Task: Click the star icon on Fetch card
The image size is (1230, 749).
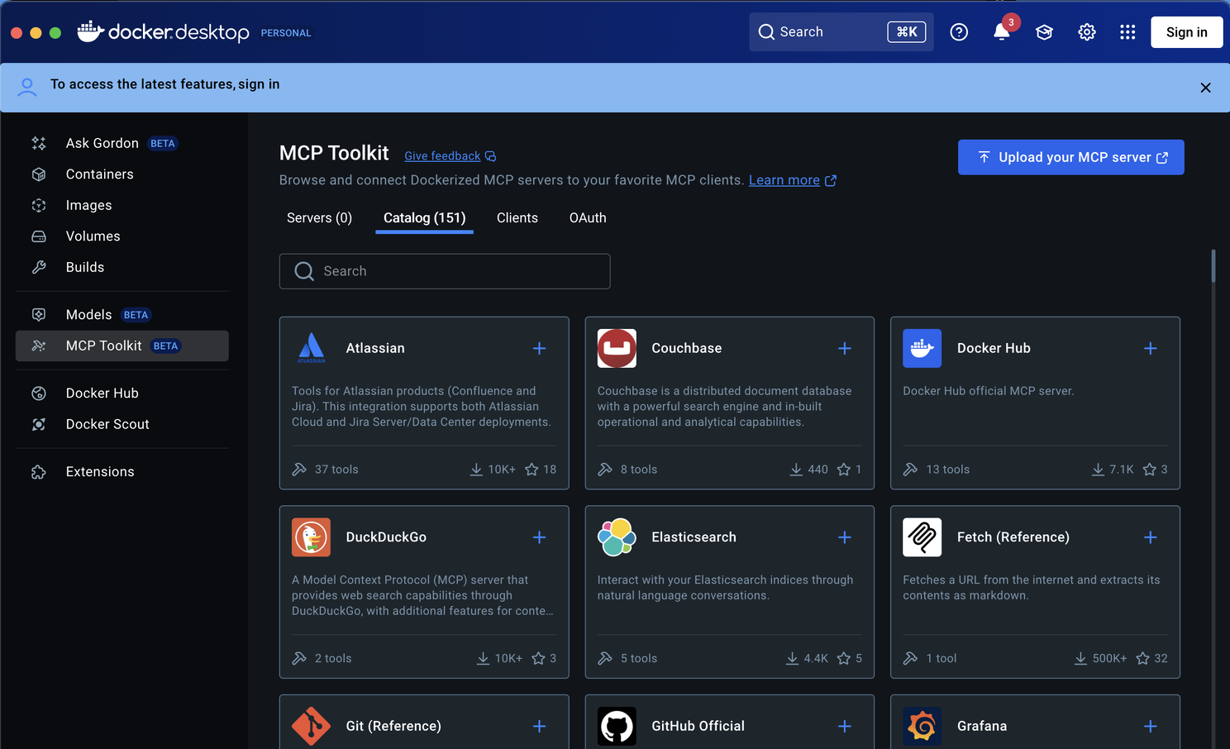Action: tap(1142, 659)
